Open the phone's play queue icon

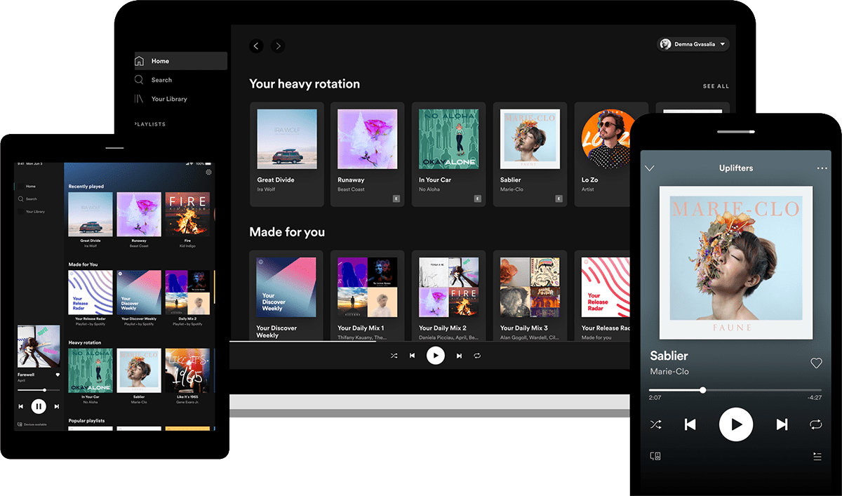click(817, 456)
